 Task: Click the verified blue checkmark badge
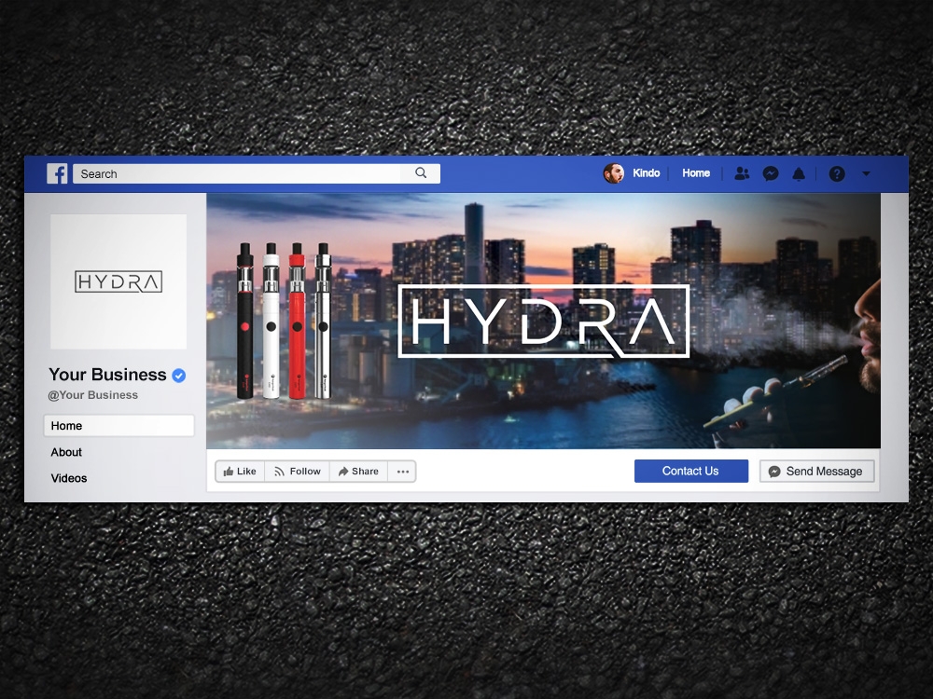coord(177,375)
